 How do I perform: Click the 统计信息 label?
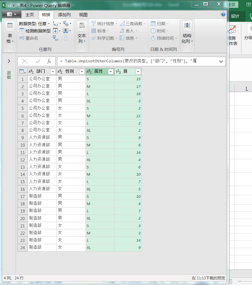106,23
